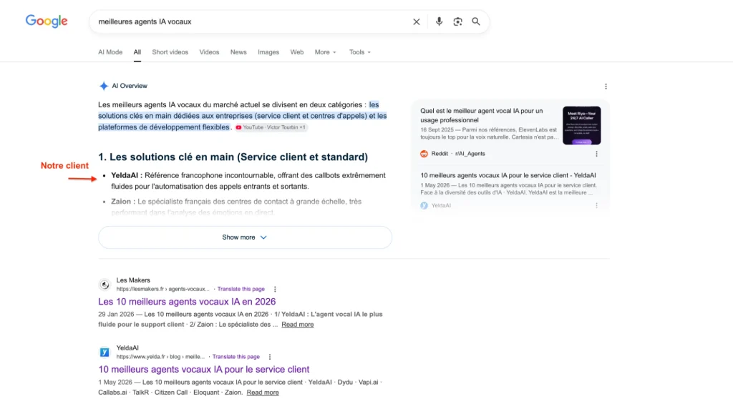Image resolution: width=733 pixels, height=404 pixels.
Task: Click the YeldaAI favicon in source card
Action: click(x=424, y=205)
